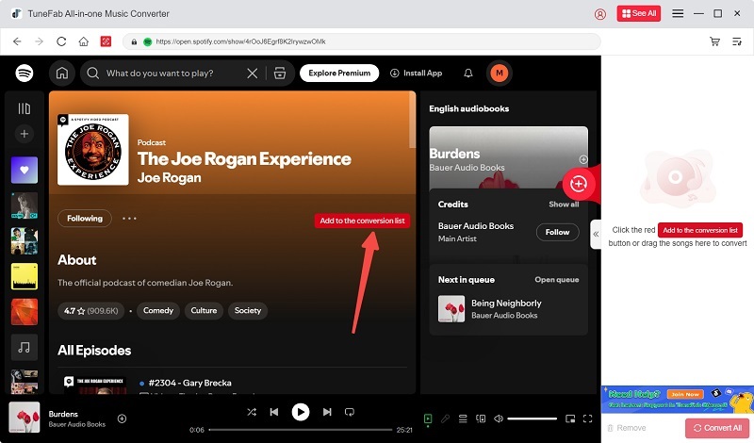This screenshot has width=754, height=443.
Task: Open the yellow playlist thumbnail in sidebar
Action: click(25, 276)
